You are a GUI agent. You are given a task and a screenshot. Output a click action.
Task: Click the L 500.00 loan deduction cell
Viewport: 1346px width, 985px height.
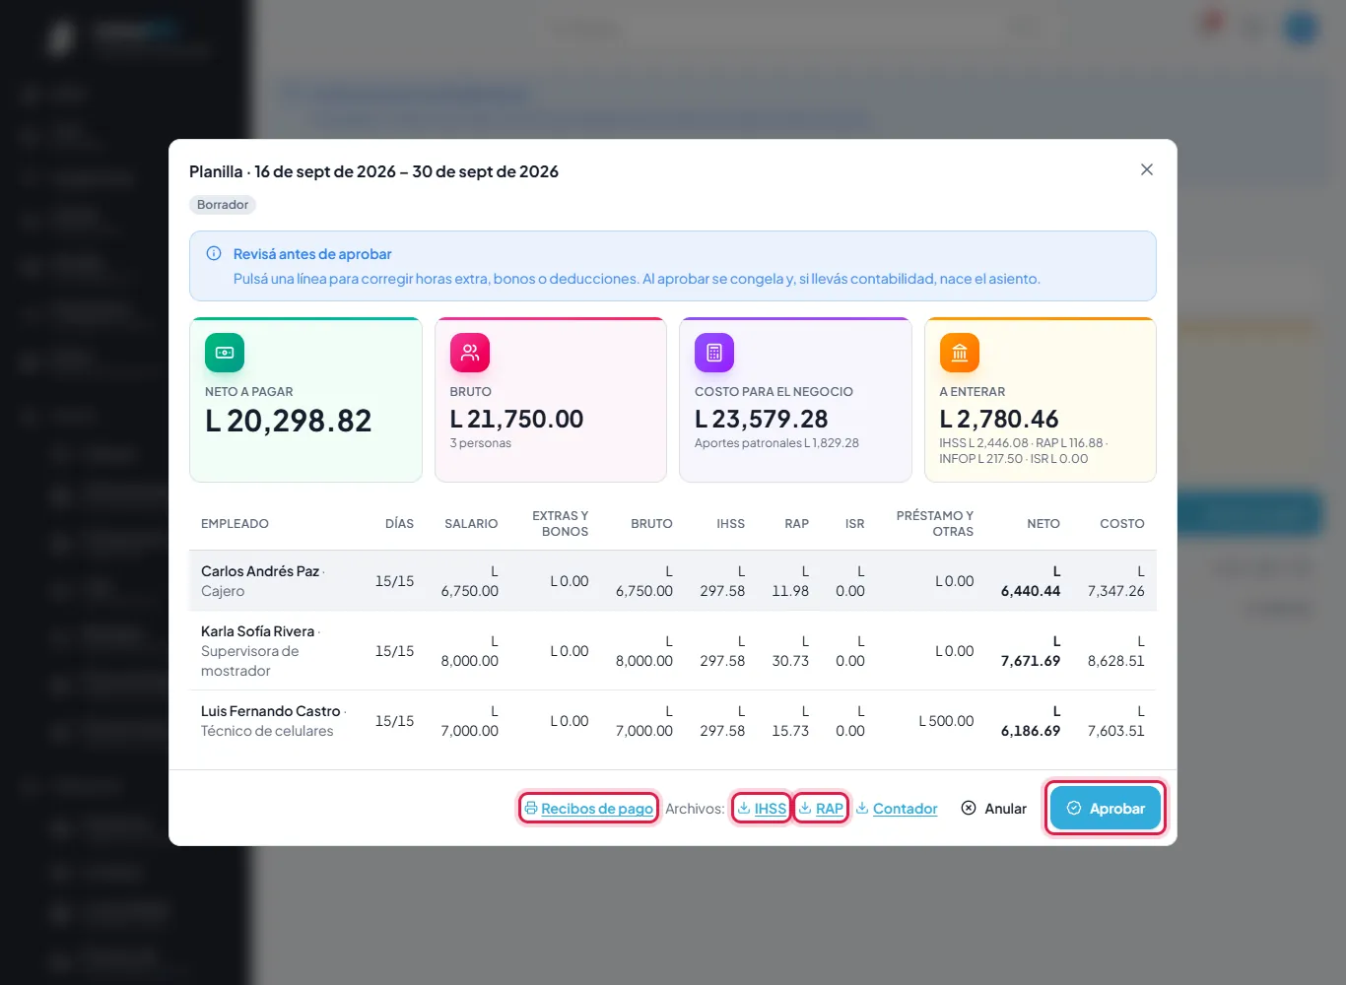pyautogui.click(x=946, y=721)
